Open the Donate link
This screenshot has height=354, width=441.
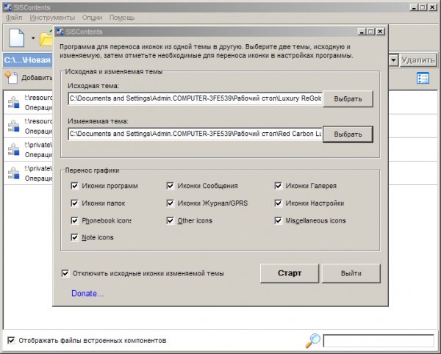click(87, 293)
